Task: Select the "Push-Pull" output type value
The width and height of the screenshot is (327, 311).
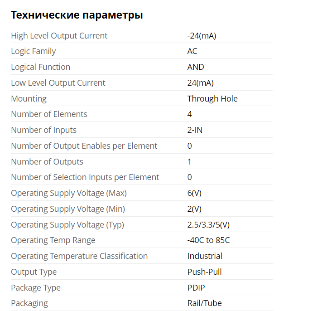Action: point(205,272)
